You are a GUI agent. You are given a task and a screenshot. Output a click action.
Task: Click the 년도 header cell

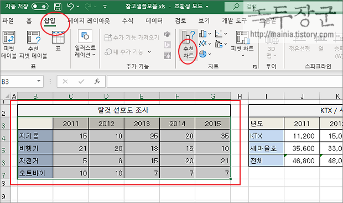(x=267, y=124)
